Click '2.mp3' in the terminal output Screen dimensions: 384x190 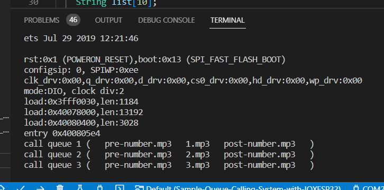coord(198,155)
